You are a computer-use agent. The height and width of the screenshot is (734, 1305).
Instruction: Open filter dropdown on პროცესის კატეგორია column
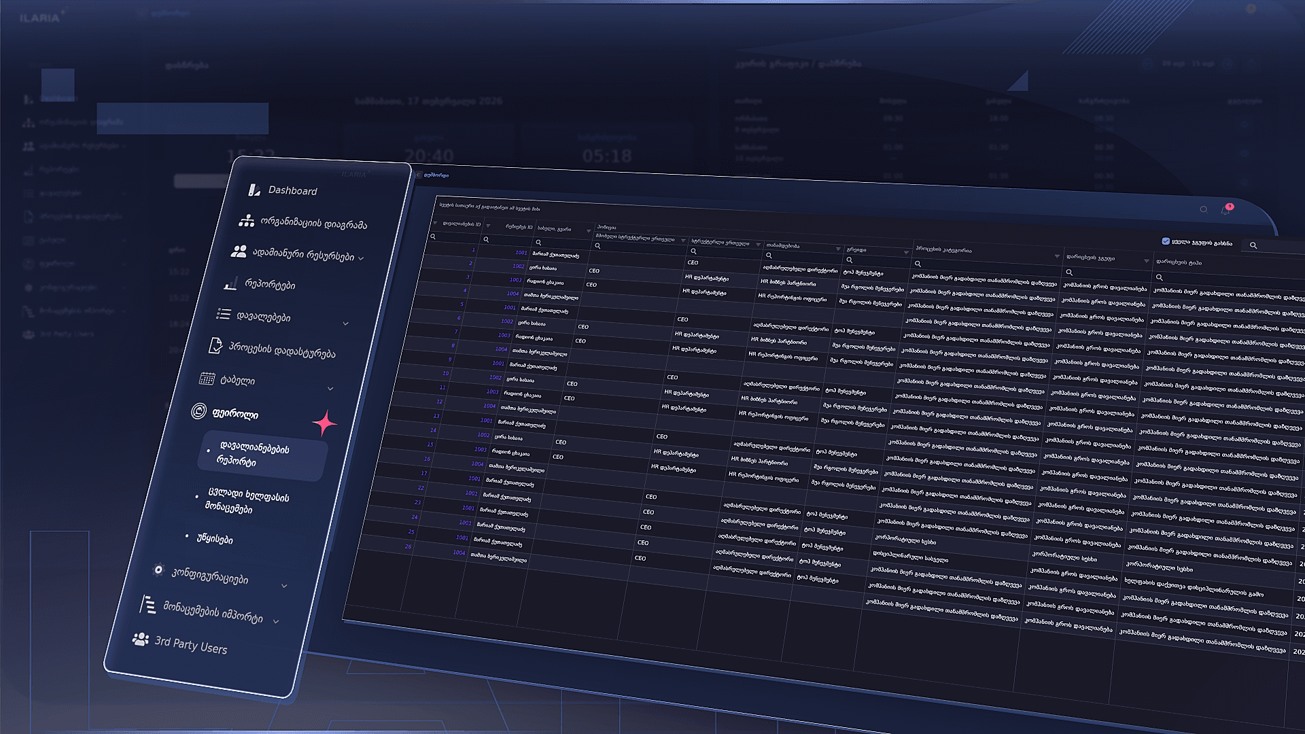(x=1057, y=256)
